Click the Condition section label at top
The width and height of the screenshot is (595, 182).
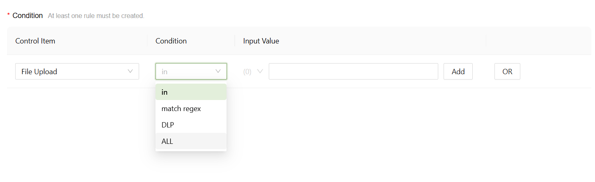[x=27, y=16]
